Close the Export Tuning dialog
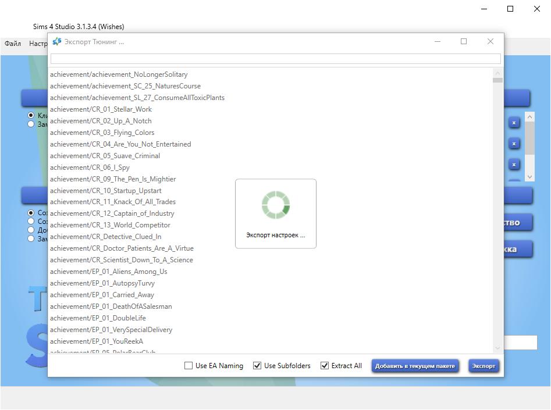The width and height of the screenshot is (551, 410). 490,41
